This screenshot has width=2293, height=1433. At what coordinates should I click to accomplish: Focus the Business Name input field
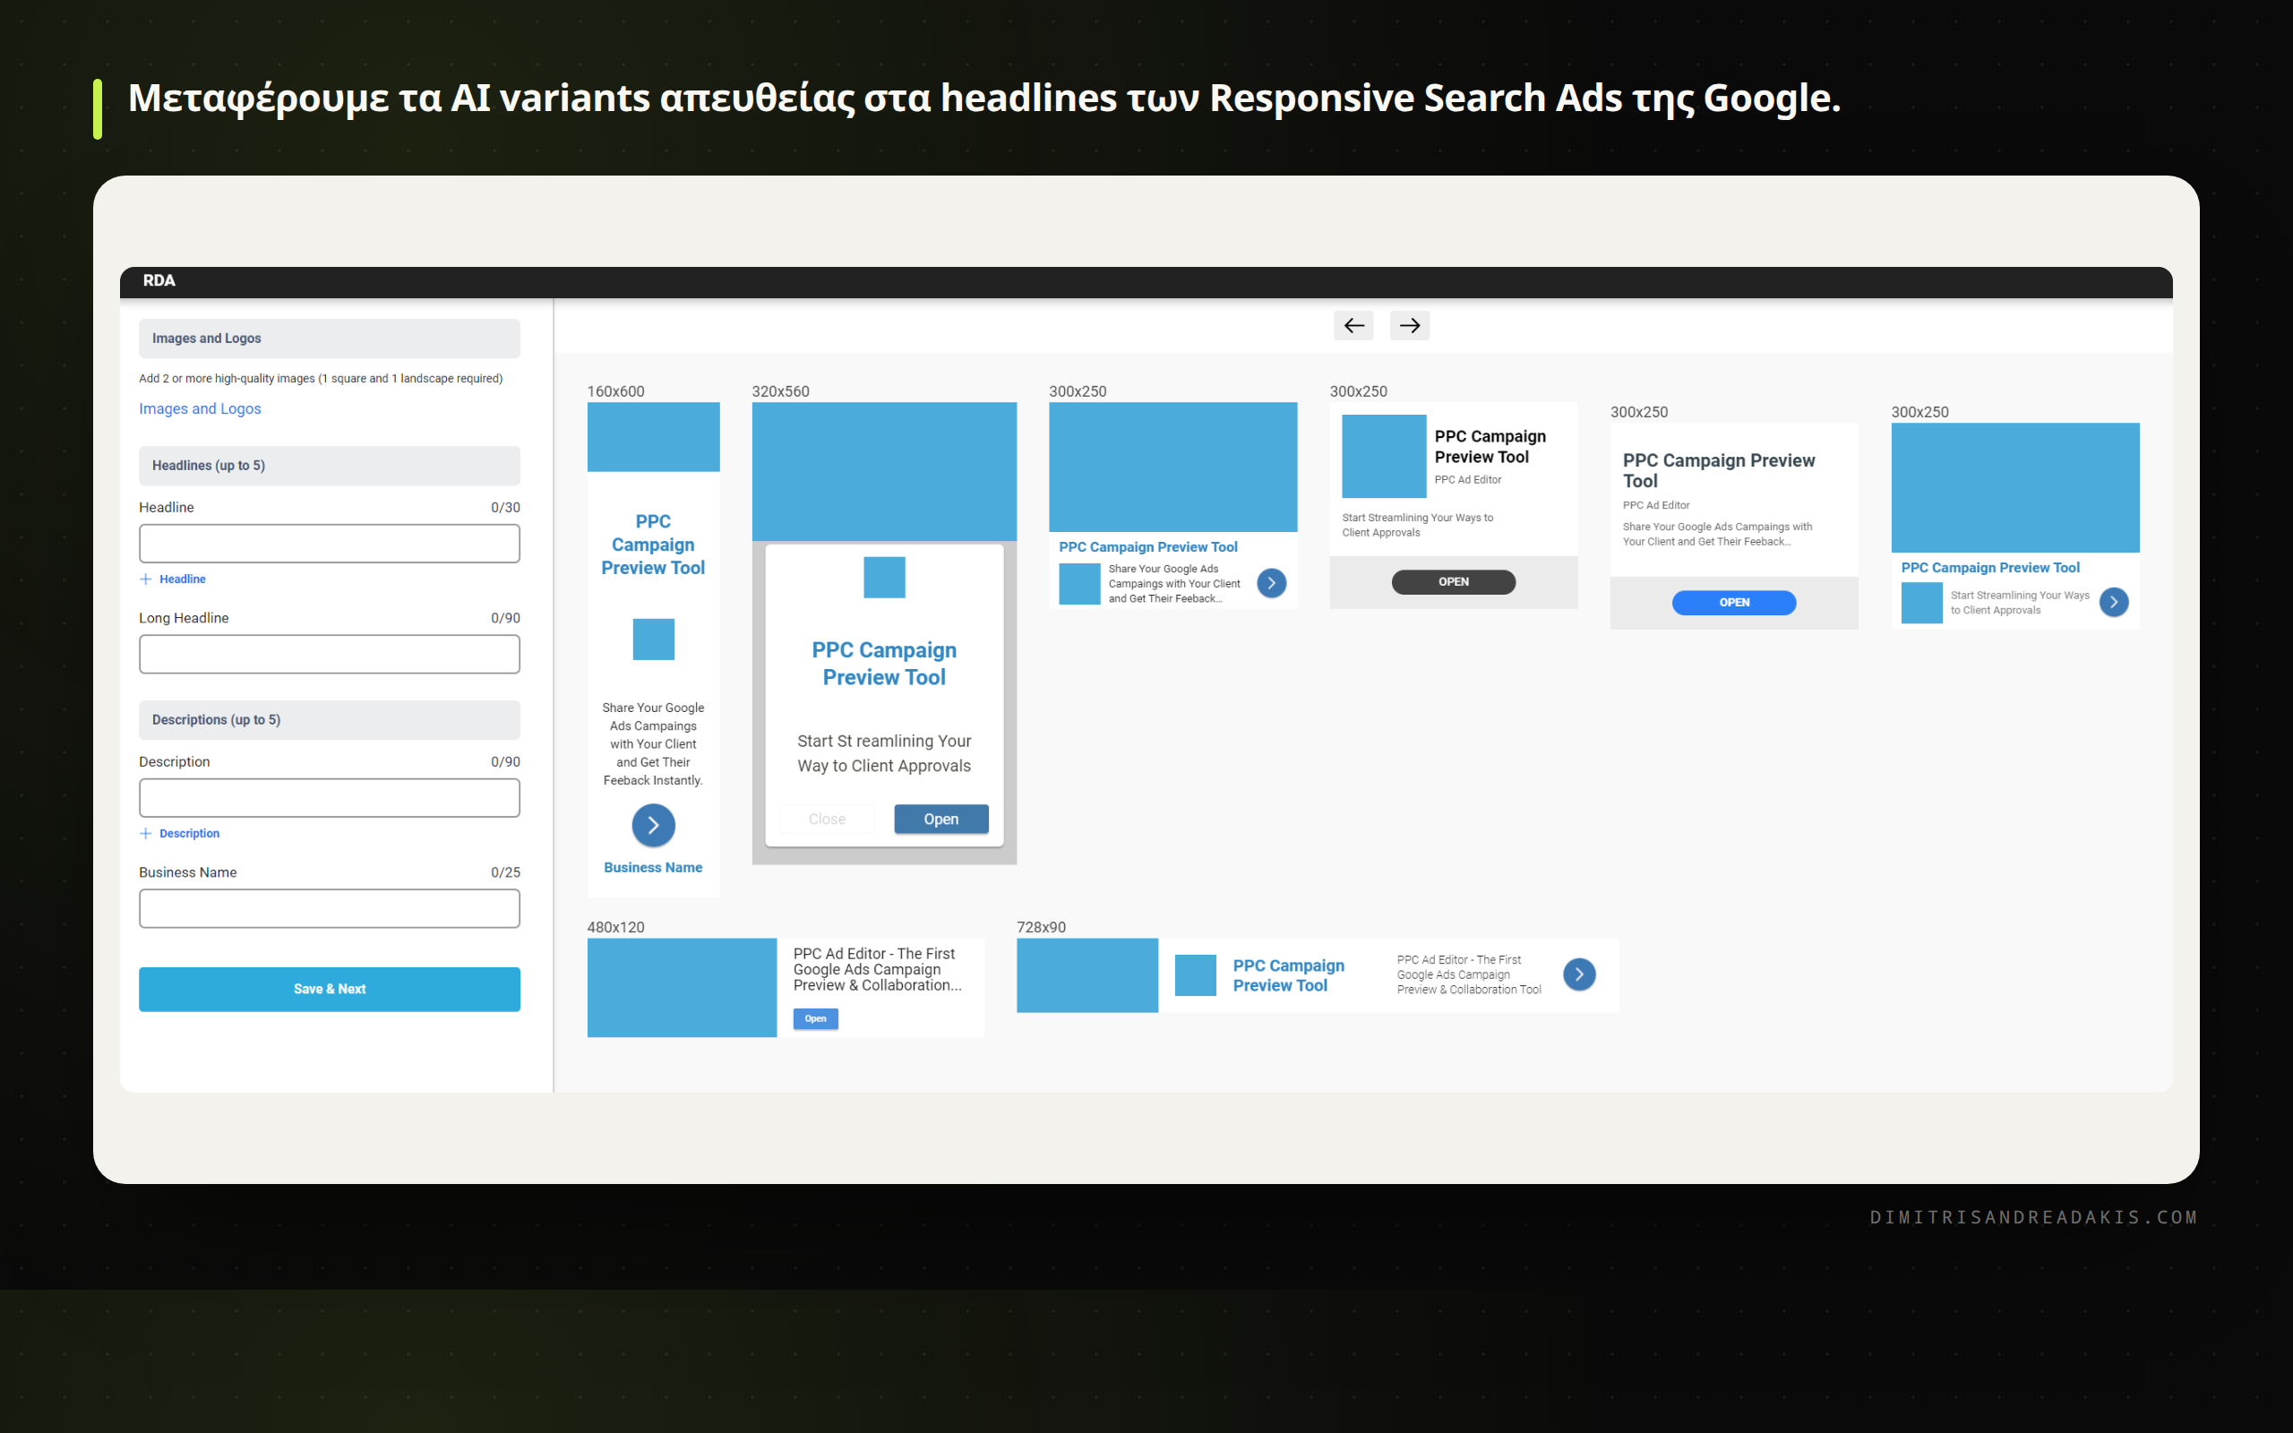[329, 908]
